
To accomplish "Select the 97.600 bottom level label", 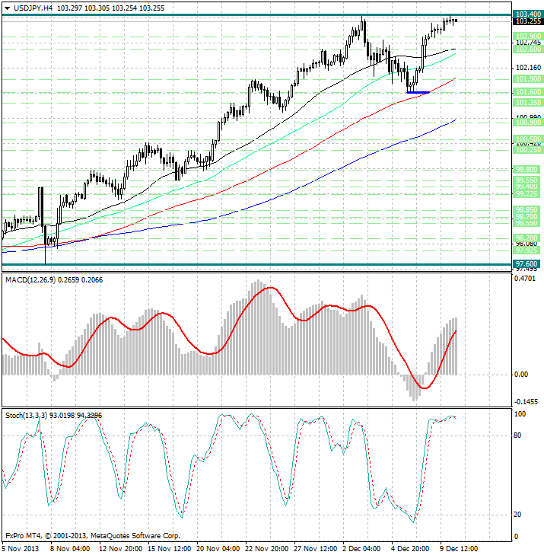I will pyautogui.click(x=527, y=264).
